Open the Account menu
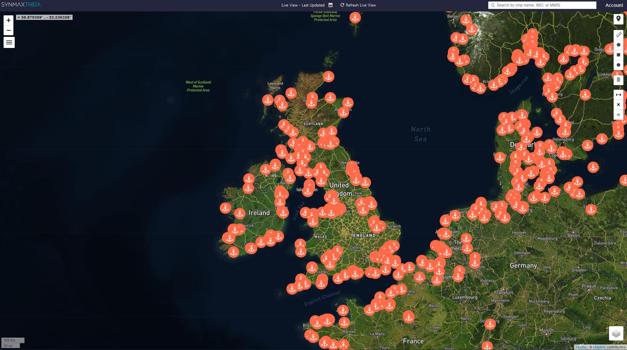This screenshot has width=627, height=350. pyautogui.click(x=614, y=5)
